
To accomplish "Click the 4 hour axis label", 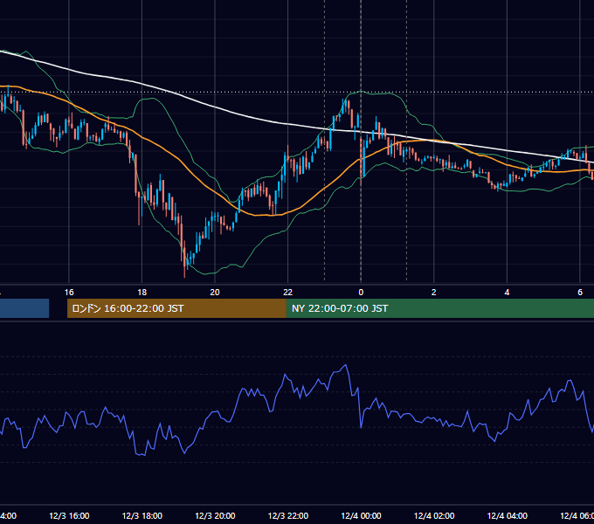I will (x=507, y=293).
